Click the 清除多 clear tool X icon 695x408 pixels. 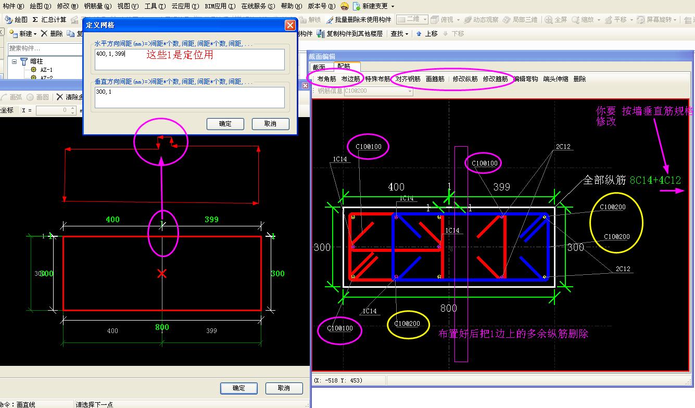pyautogui.click(x=60, y=97)
